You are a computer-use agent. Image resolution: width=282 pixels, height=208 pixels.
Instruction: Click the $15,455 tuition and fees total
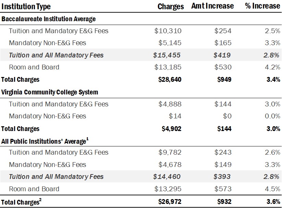167,55
